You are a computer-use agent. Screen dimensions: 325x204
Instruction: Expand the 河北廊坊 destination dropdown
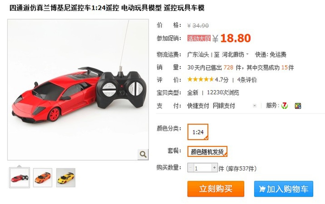[x=235, y=55]
